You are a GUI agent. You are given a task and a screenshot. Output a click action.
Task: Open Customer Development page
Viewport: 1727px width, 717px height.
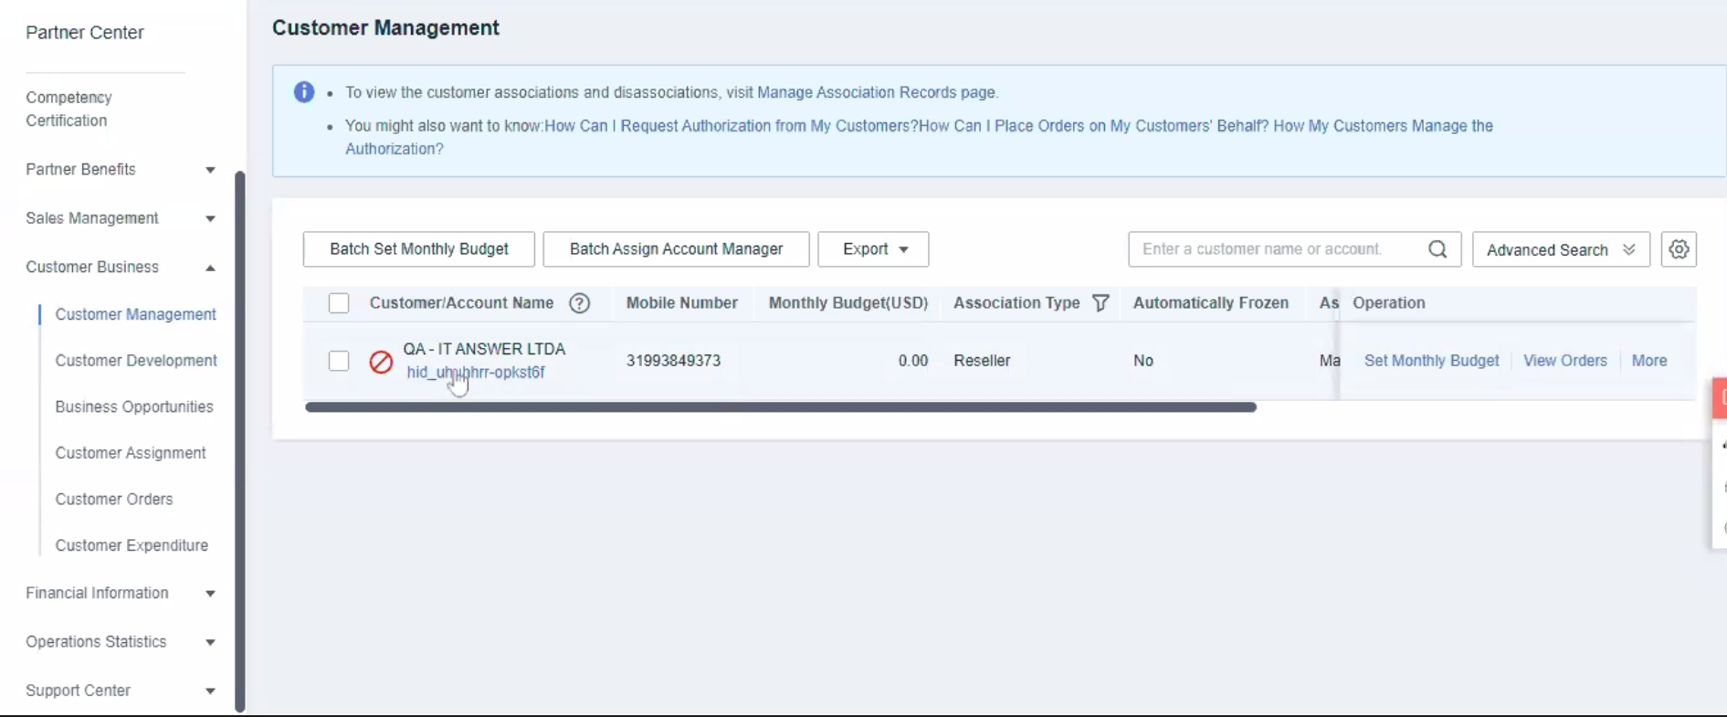(136, 361)
